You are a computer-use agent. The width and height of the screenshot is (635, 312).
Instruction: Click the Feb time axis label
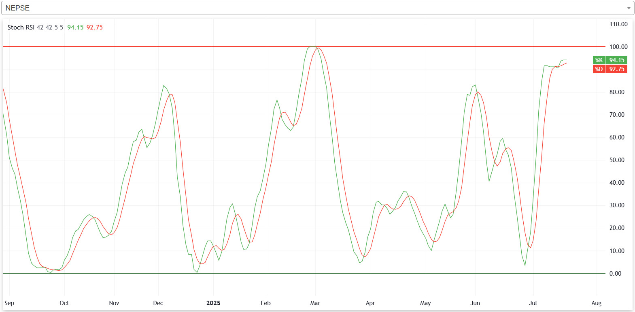click(x=265, y=303)
